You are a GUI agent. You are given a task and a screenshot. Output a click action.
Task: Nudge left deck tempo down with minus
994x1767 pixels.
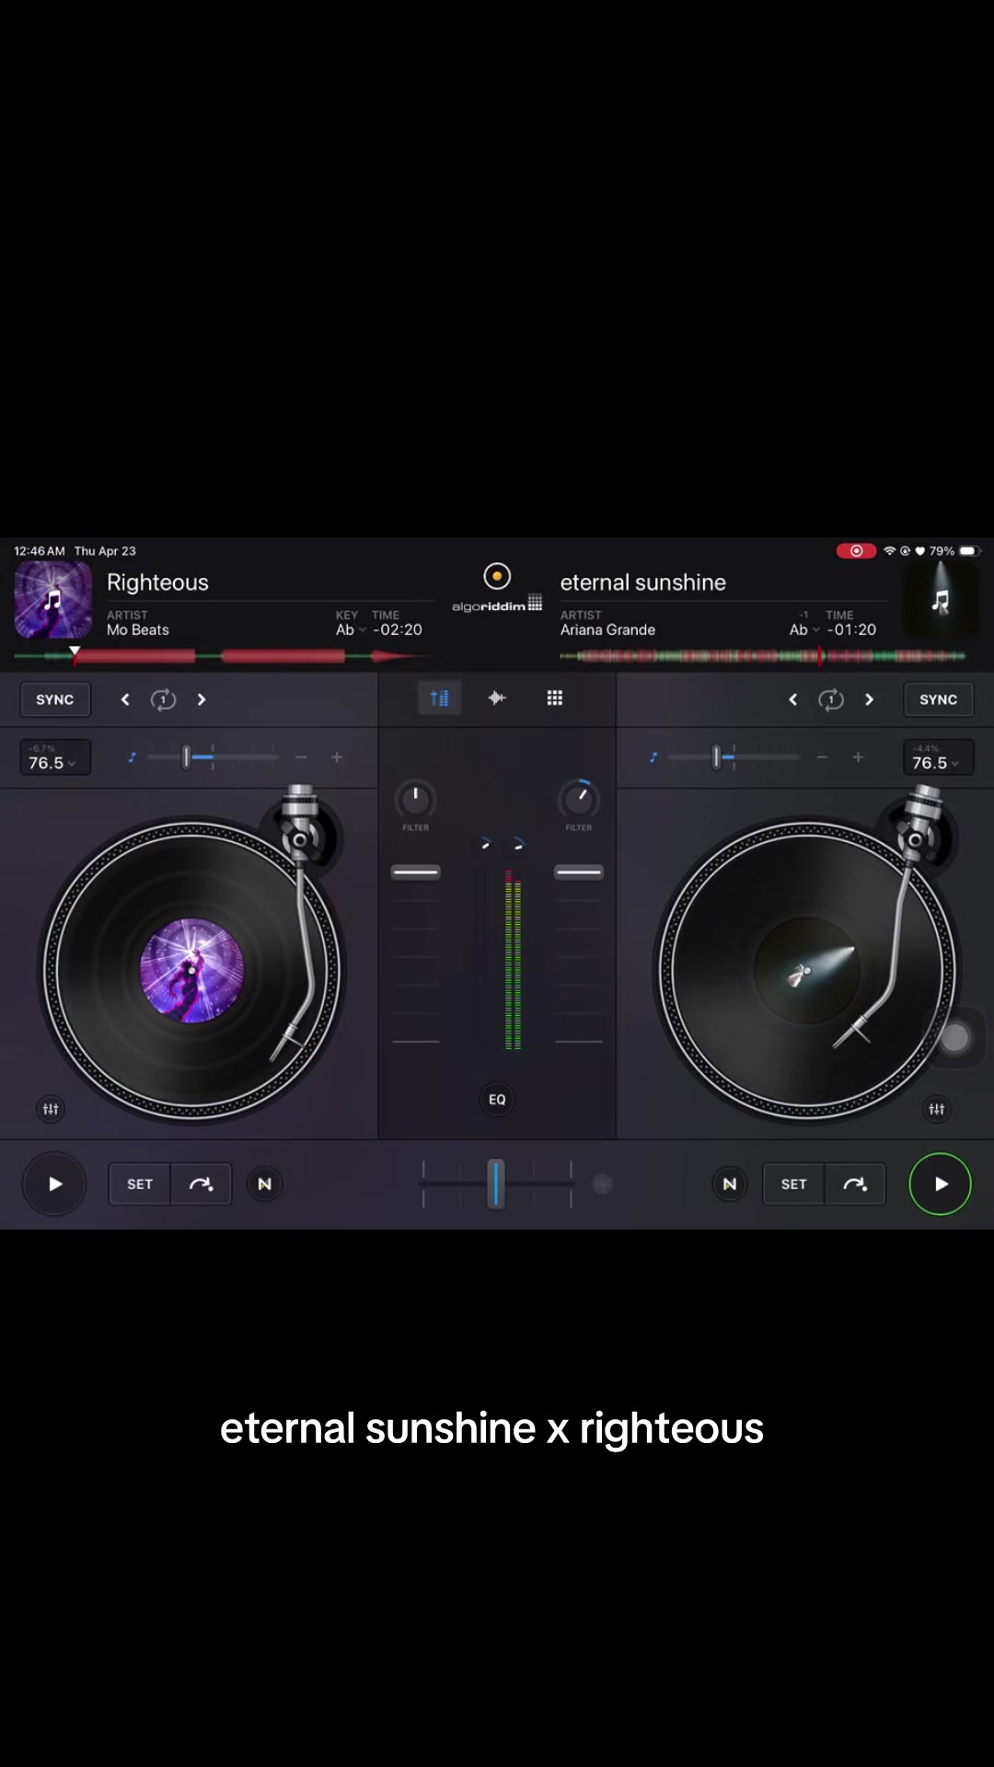(301, 757)
